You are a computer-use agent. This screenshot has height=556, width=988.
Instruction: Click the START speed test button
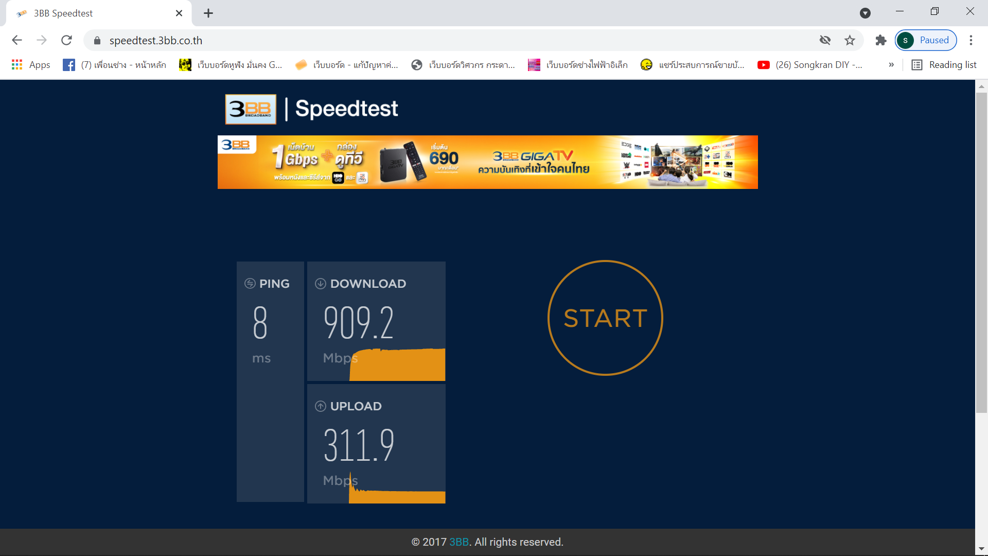[605, 318]
